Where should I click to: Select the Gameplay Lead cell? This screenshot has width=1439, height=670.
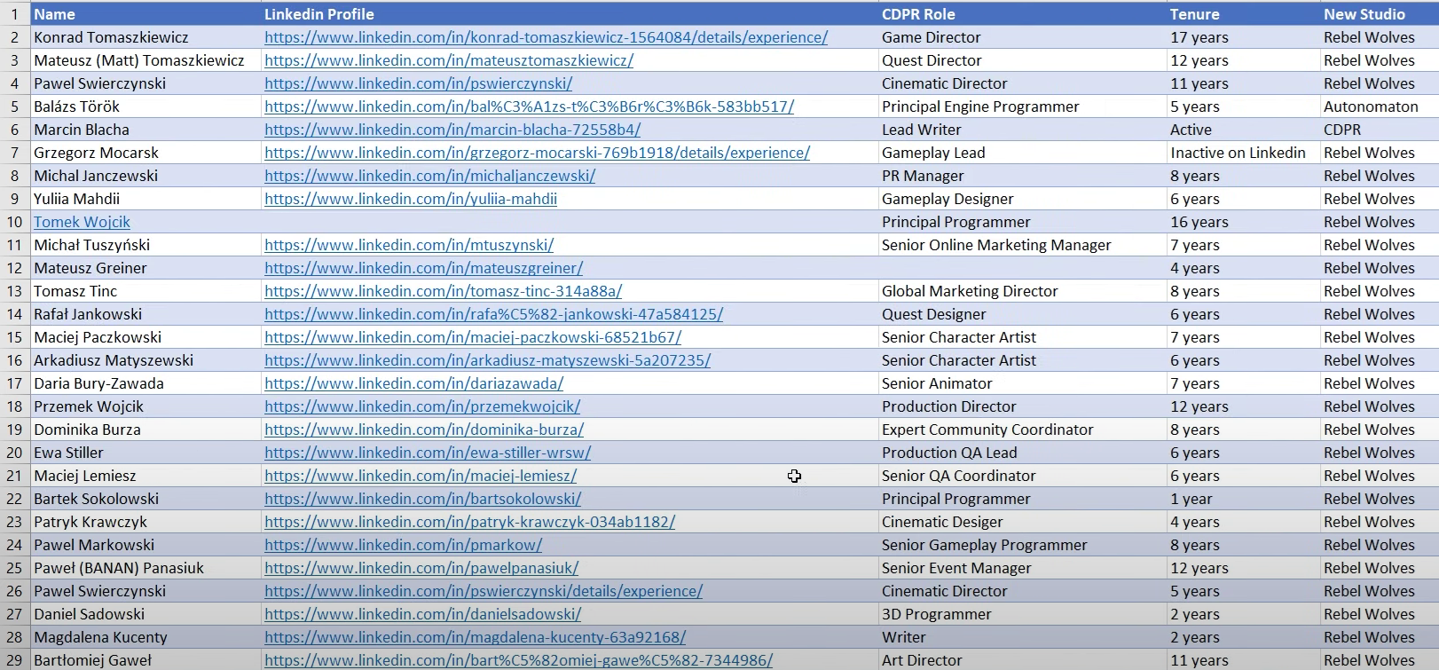pyautogui.click(x=1022, y=153)
